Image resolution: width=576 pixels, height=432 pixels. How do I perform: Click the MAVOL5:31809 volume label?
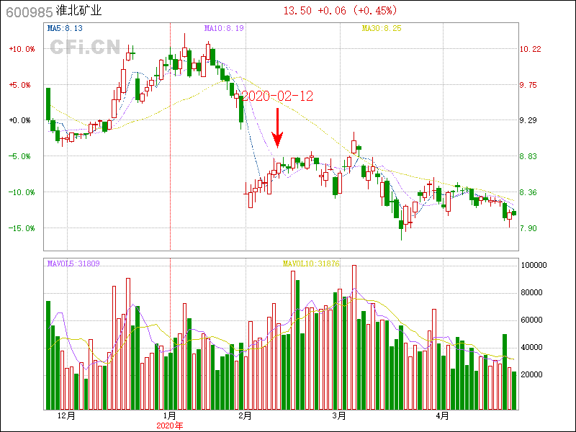pos(73,264)
